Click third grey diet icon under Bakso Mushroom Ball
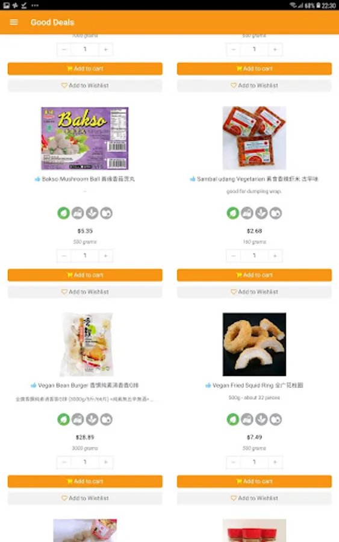This screenshot has height=542, width=339. coord(92,213)
